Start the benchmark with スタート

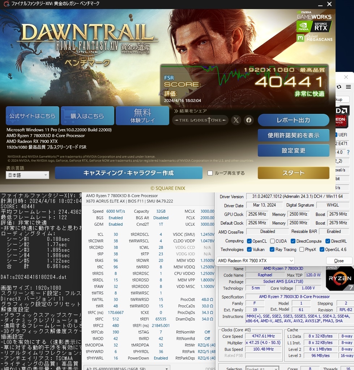[x=293, y=173]
